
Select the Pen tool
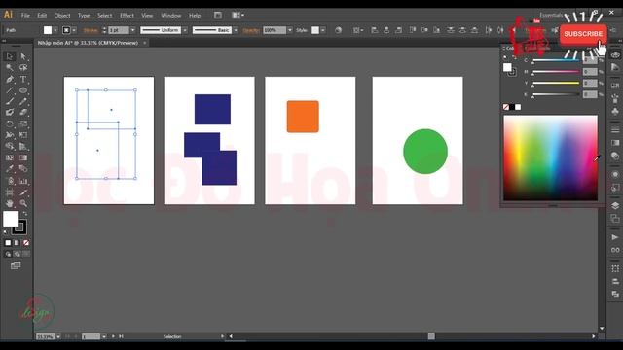pyautogui.click(x=10, y=79)
